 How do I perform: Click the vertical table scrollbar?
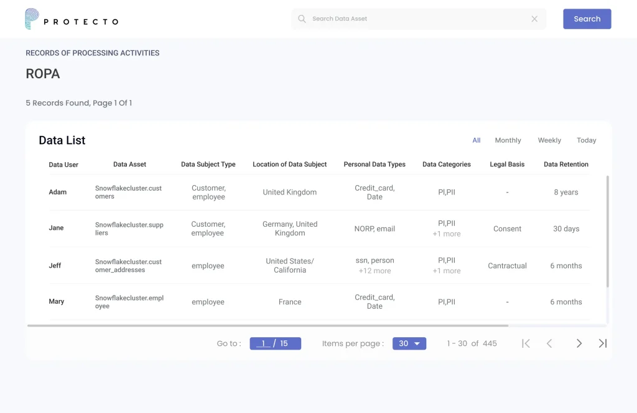(x=608, y=231)
